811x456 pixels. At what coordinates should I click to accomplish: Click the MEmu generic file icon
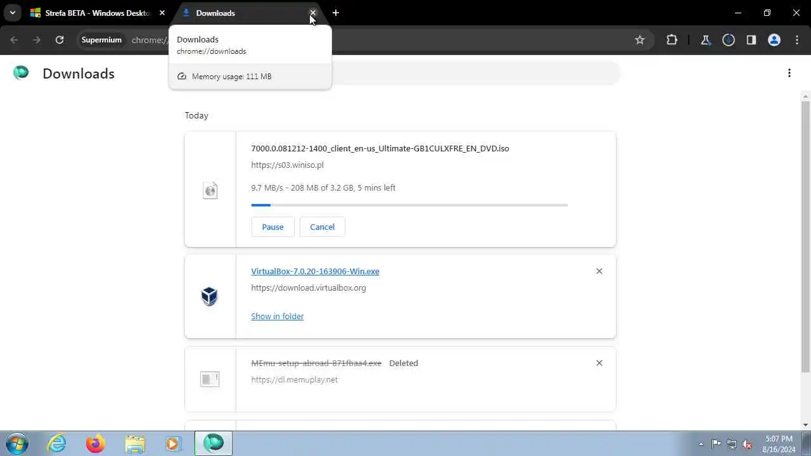(210, 379)
